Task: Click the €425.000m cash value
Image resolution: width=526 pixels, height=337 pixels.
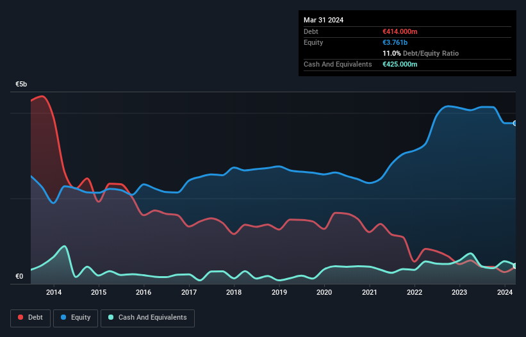Action: [400, 64]
